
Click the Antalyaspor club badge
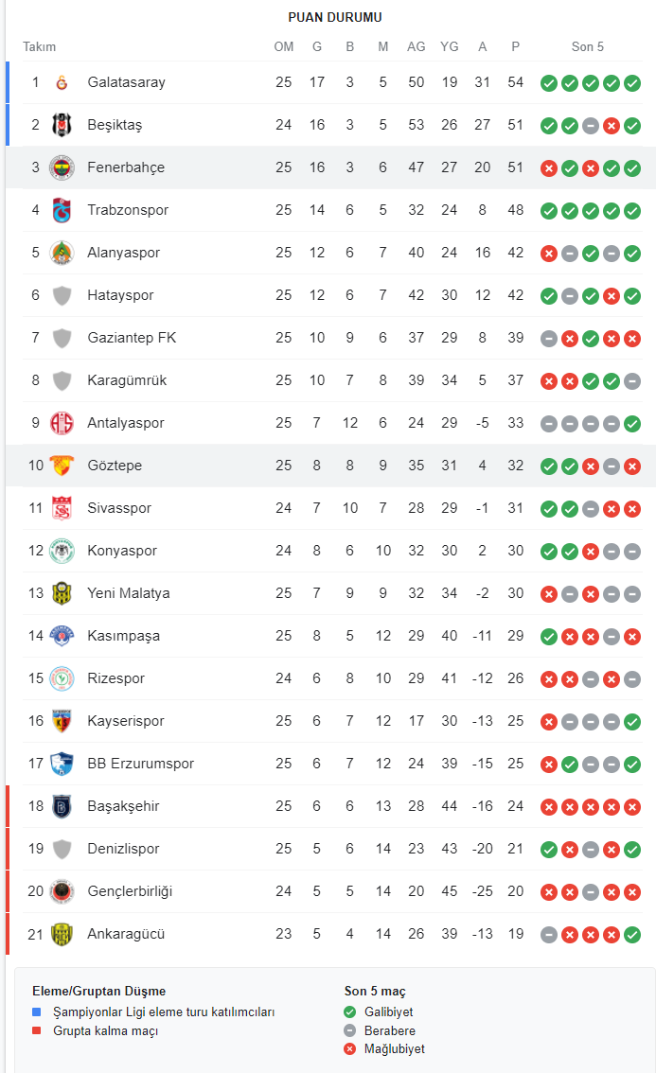click(62, 423)
